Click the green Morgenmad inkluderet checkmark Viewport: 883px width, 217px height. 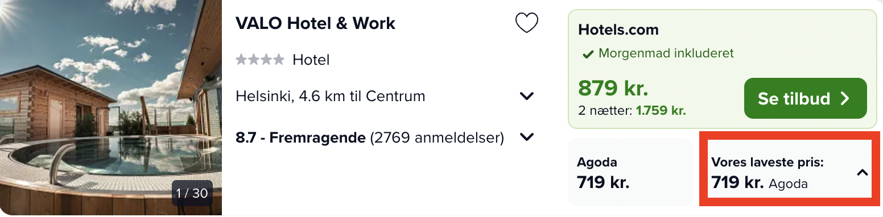point(588,55)
